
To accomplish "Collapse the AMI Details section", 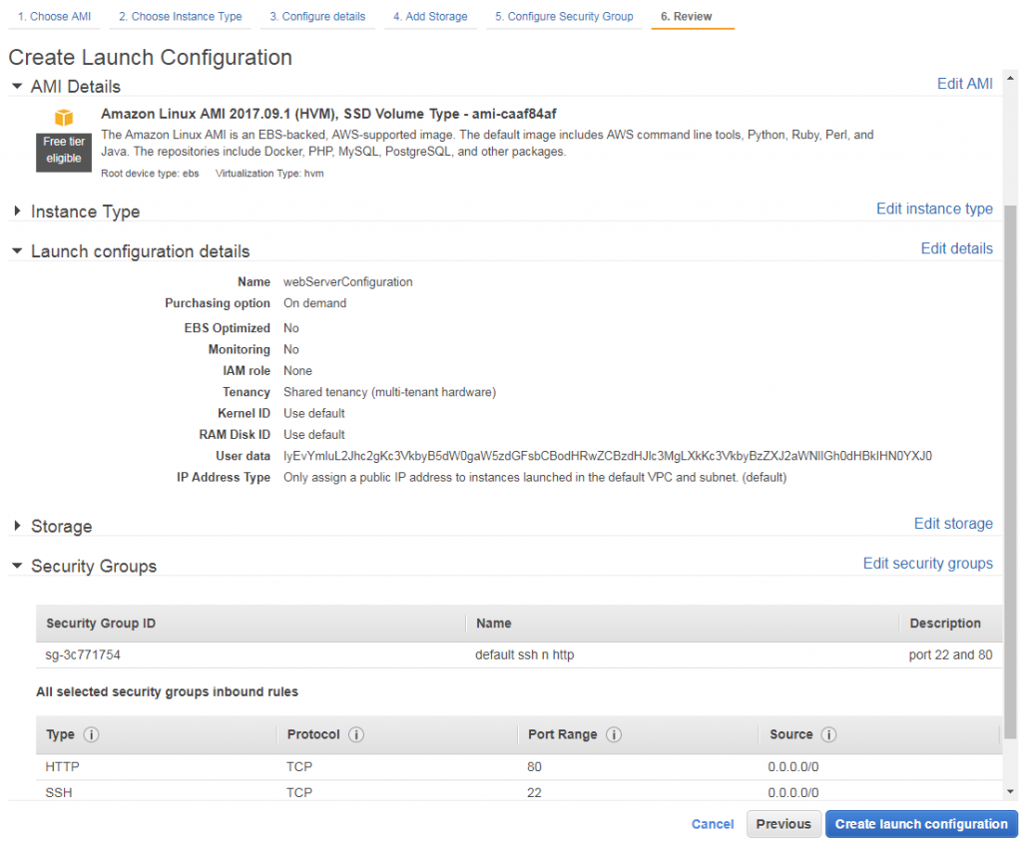I will (16, 86).
